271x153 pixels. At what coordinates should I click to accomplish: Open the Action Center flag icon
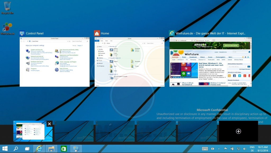coord(225,148)
